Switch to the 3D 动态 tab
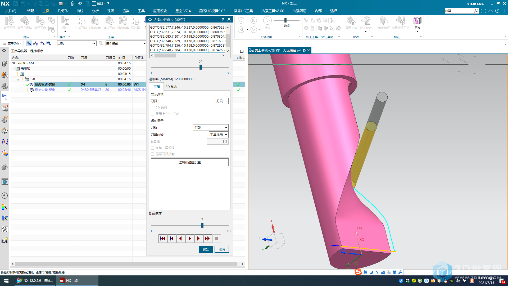The width and height of the screenshot is (508, 286). pos(171,87)
